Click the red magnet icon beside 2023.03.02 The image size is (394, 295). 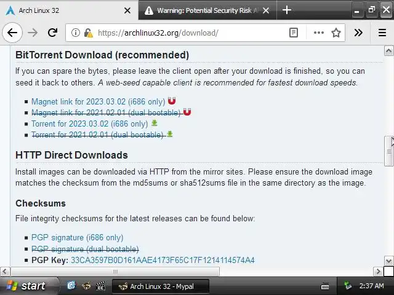[x=172, y=101]
